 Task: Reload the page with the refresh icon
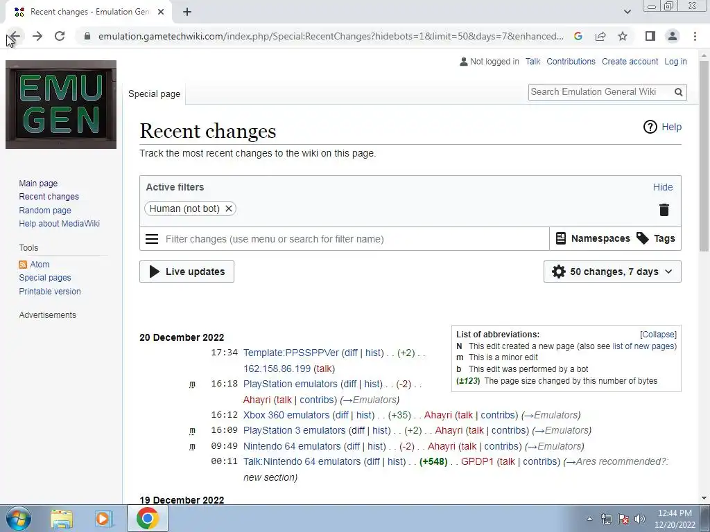pyautogui.click(x=60, y=36)
